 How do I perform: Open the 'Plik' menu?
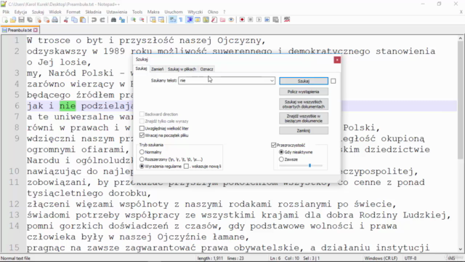coord(6,12)
